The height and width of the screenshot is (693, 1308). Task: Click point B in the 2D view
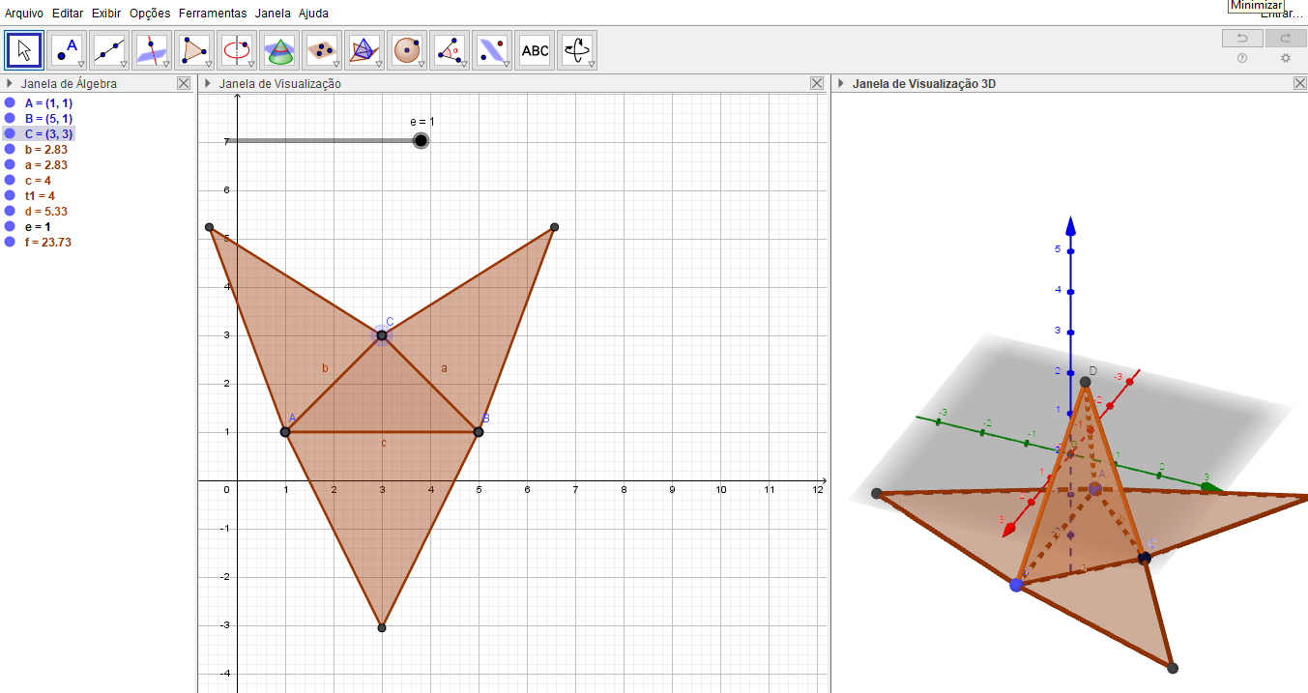tap(479, 432)
